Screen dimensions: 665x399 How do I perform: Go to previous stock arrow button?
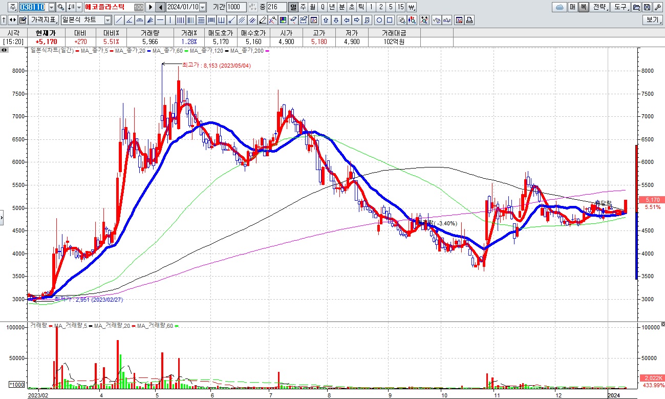point(160,7)
